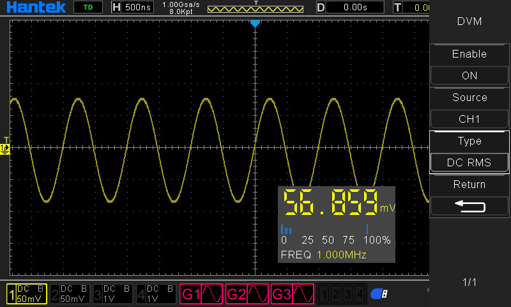Open the Type DC RMS selector
Viewport: 511px width, 307px height.
469,162
